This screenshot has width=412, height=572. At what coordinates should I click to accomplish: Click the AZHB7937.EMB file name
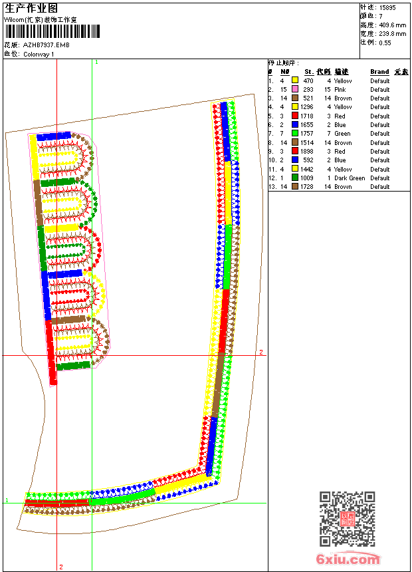[46, 45]
